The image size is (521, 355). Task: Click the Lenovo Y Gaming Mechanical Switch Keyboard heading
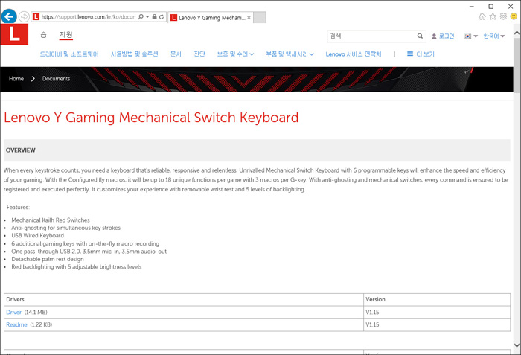click(151, 118)
